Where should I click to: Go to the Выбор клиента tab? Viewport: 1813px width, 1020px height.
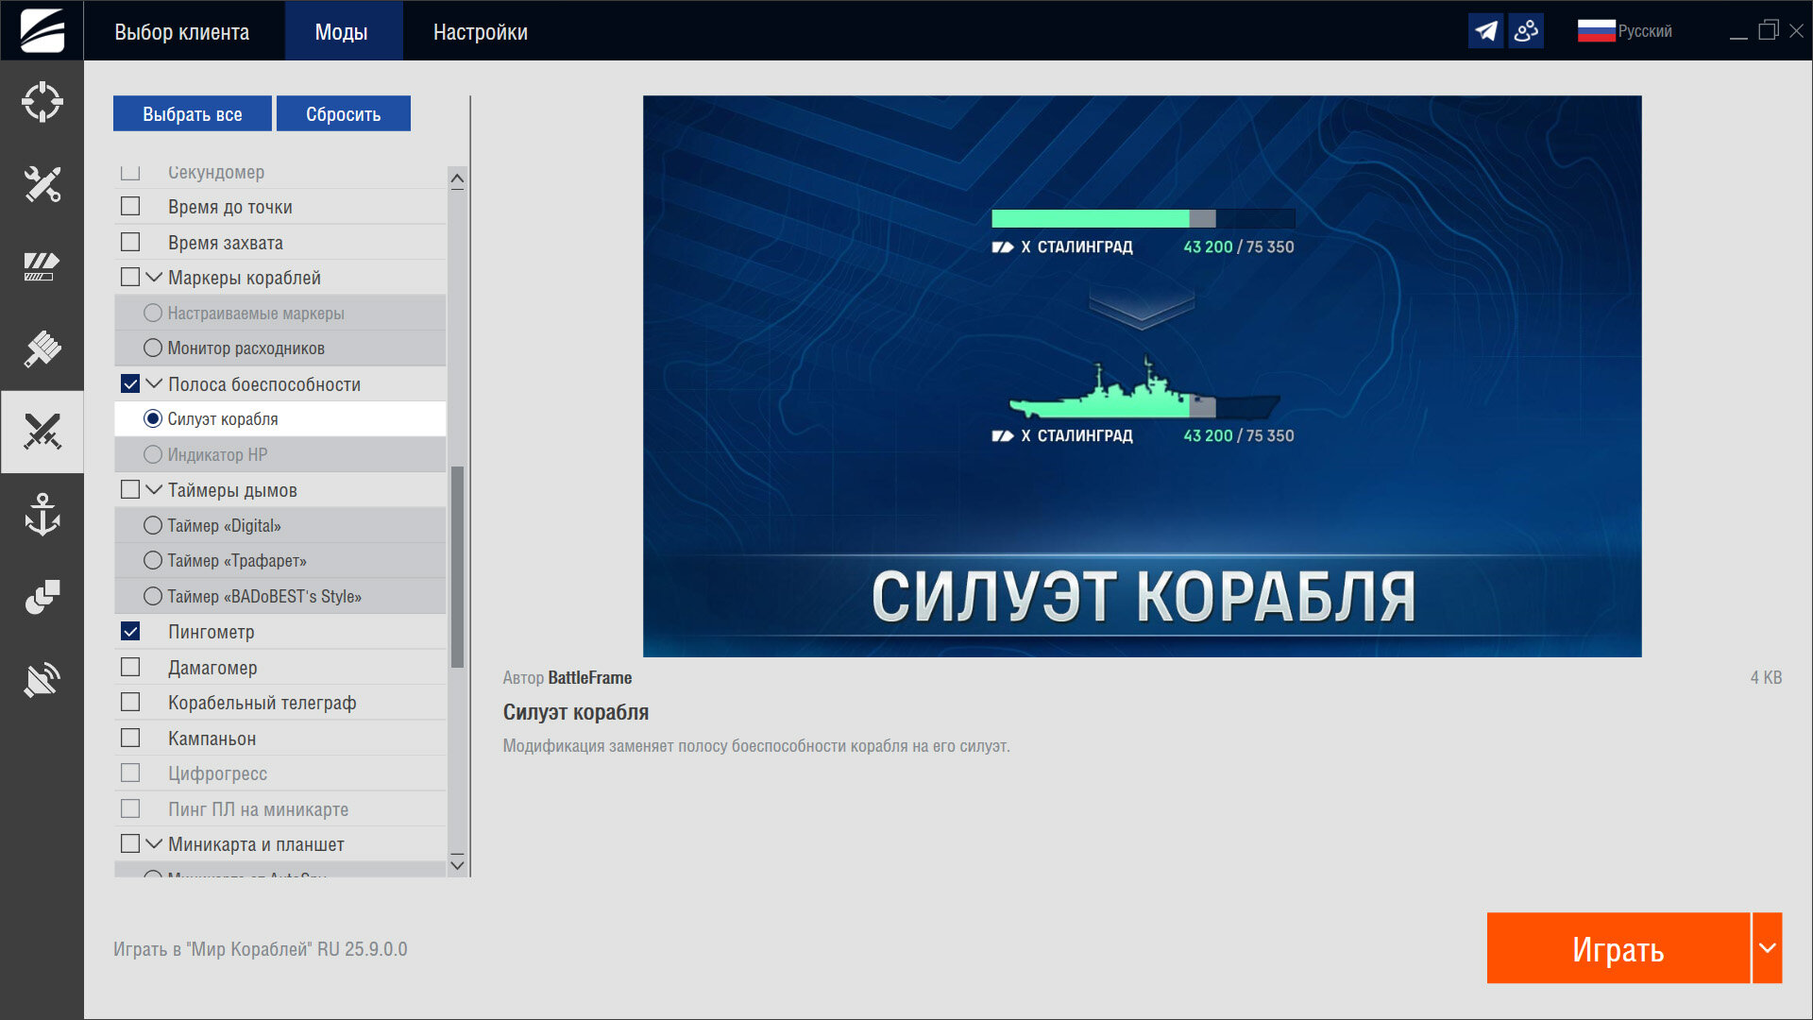pos(181,32)
